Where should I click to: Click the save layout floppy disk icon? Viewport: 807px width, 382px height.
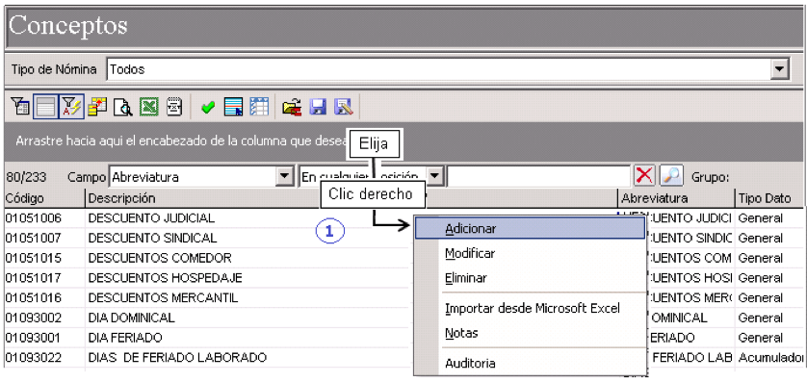point(318,108)
